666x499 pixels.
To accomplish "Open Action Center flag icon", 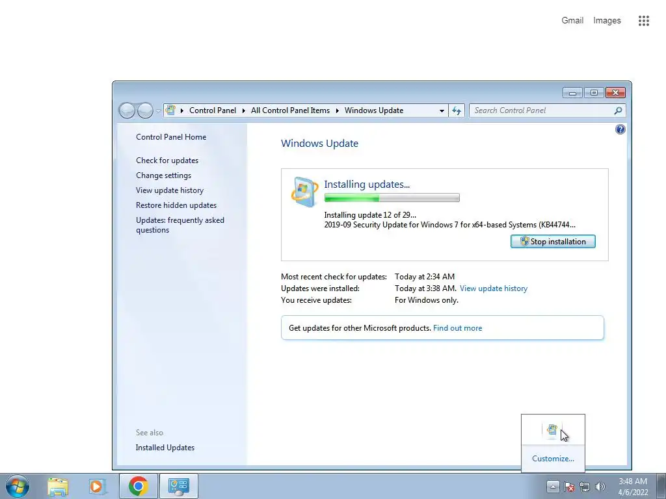I will (x=568, y=487).
